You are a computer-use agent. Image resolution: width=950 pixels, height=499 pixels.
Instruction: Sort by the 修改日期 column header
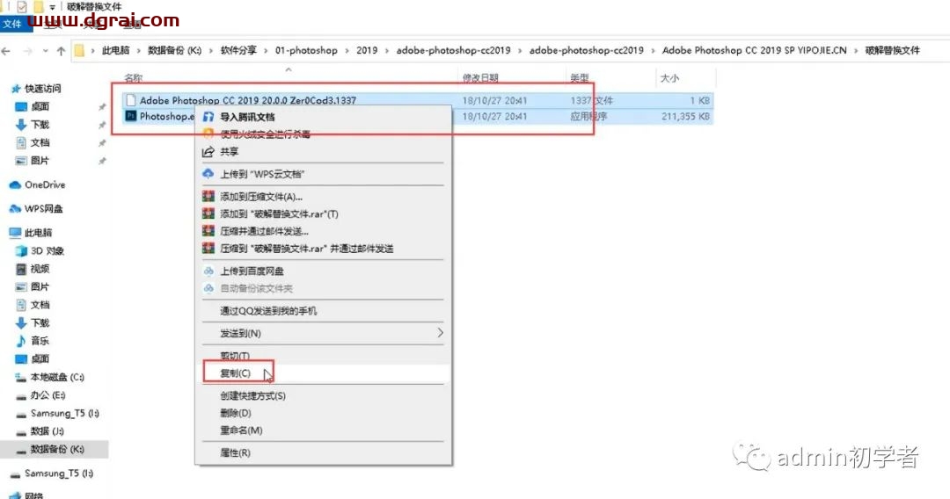click(480, 78)
